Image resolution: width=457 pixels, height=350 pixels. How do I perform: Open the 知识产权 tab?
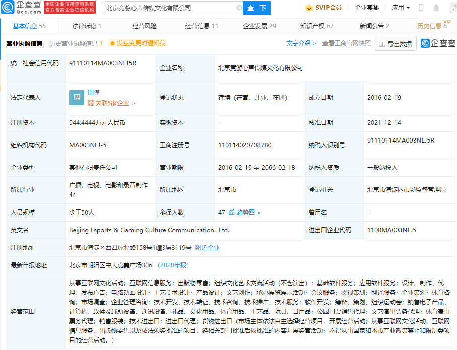pyautogui.click(x=316, y=26)
